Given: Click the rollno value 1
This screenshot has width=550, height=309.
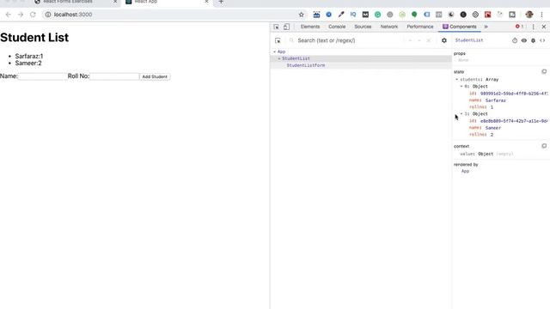Looking at the screenshot, I should tap(492, 107).
